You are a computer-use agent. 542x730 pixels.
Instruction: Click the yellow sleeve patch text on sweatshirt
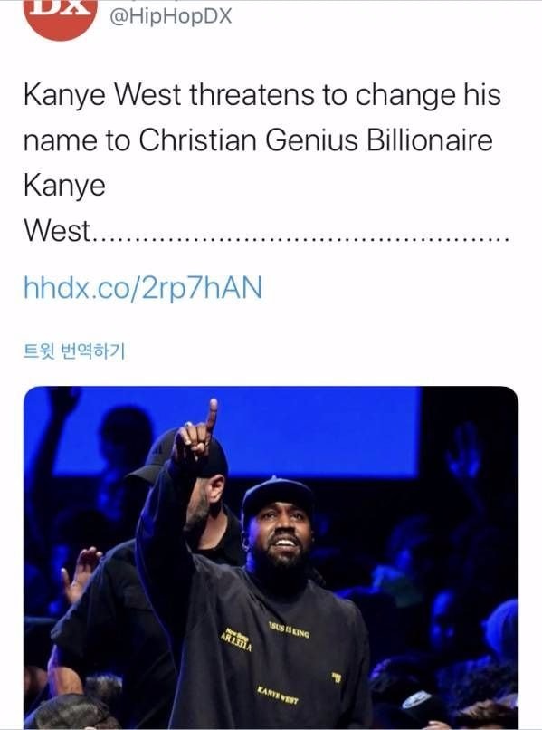[x=236, y=639]
